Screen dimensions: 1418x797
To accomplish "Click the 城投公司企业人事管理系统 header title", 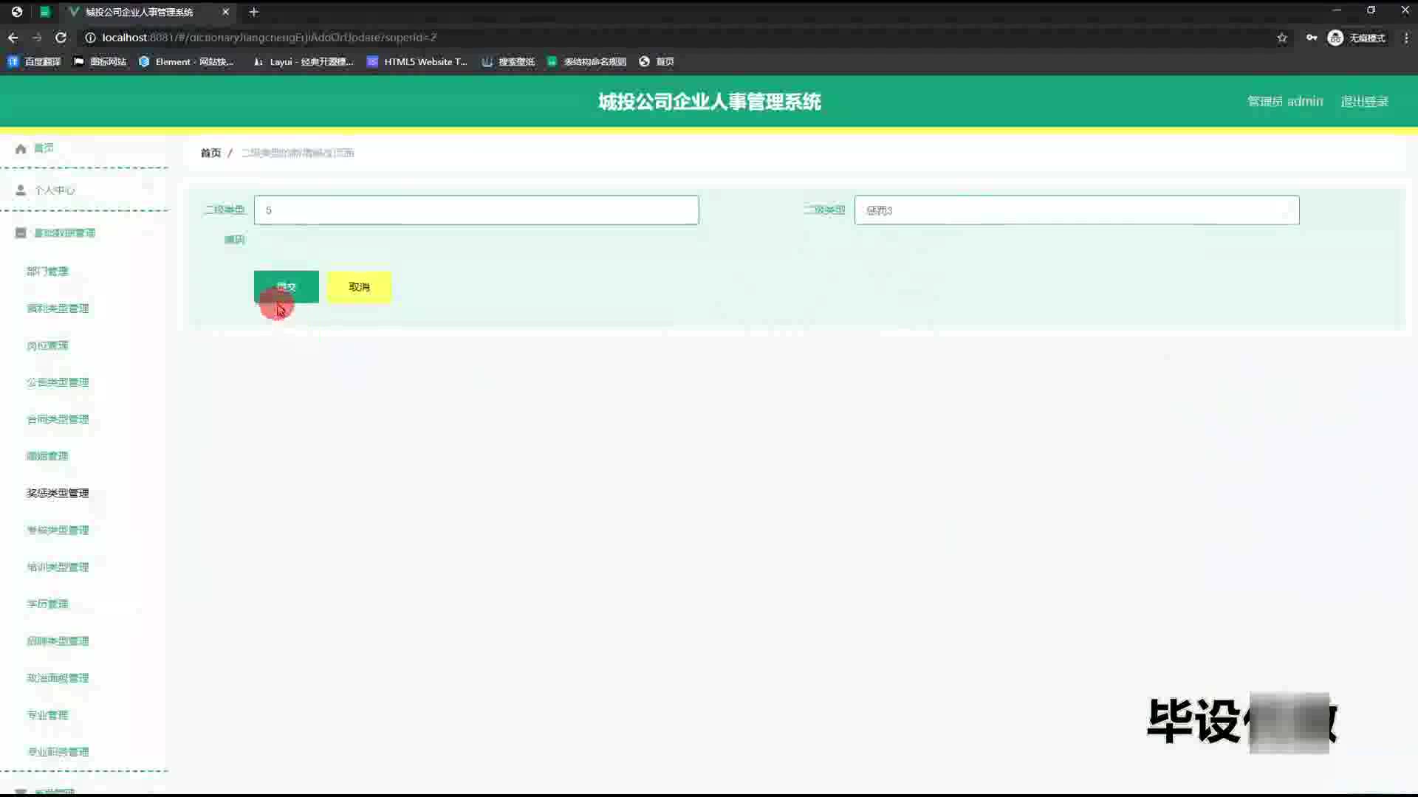I will [x=709, y=102].
